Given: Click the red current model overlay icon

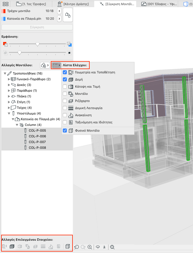Looking at the screenshot, I should pos(5,44).
